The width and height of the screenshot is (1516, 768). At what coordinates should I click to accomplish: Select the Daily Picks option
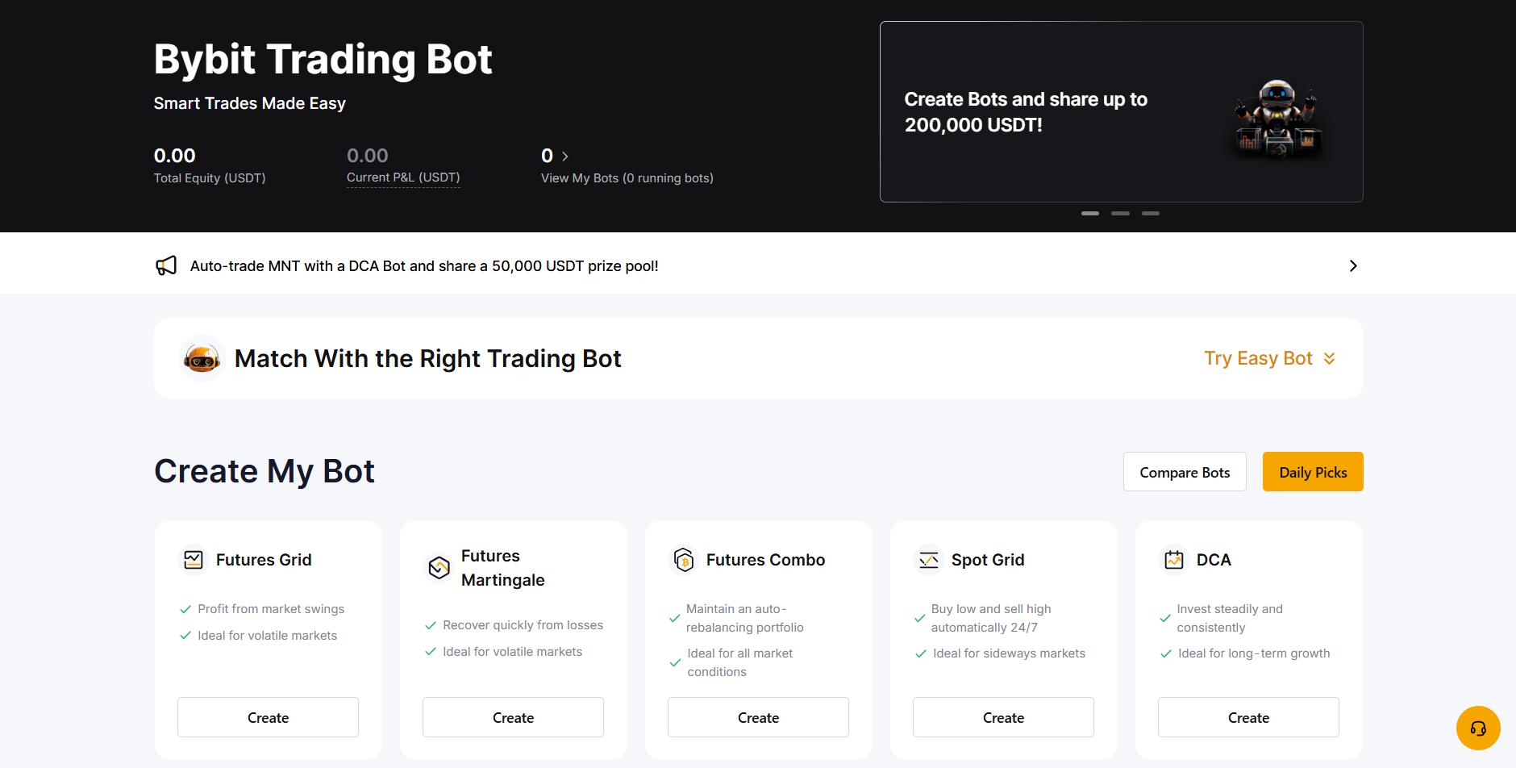(x=1312, y=471)
